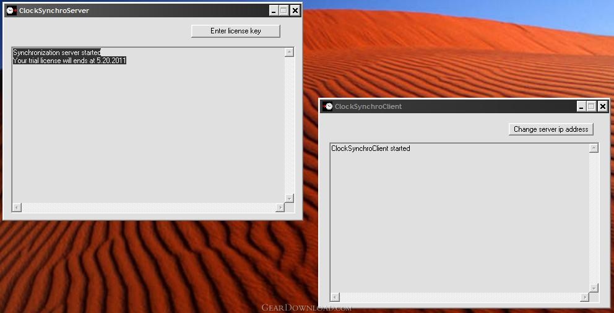Click 'ClockSynchroClient started' log line
614x313 pixels.
point(371,148)
